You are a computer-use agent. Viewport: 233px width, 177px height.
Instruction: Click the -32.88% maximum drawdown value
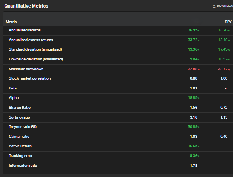point(193,69)
